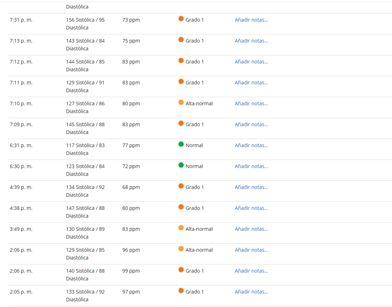This screenshot has width=392, height=307.
Task: Click the green Normal dot at 6:30 p. m.
Action: [181, 165]
